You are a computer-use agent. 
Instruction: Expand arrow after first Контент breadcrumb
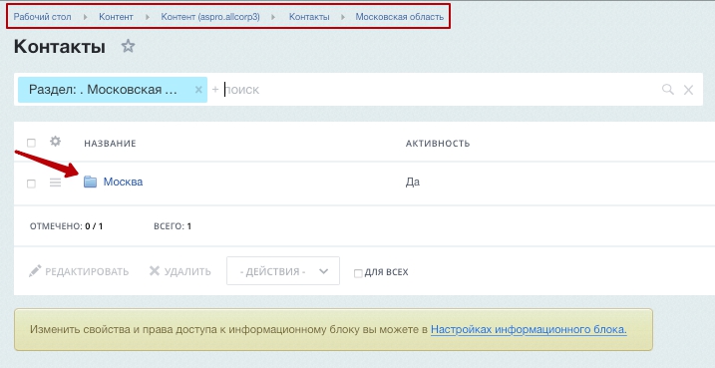coord(148,17)
